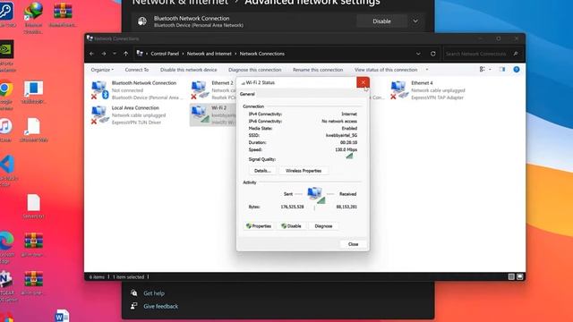
Task: Select Bluetooth Network Connection adapter icon
Action: coord(99,89)
